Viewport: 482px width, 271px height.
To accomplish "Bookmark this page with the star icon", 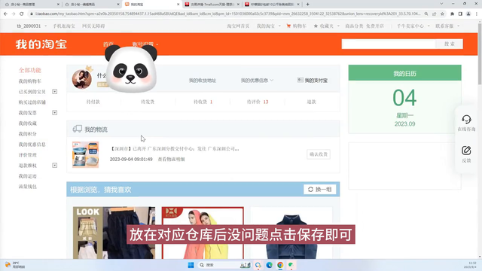I will [x=442, y=14].
